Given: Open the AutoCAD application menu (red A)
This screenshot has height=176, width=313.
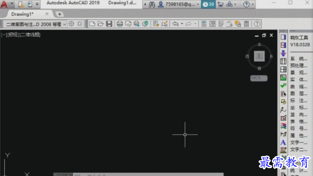Looking at the screenshot, I should point(4,4).
